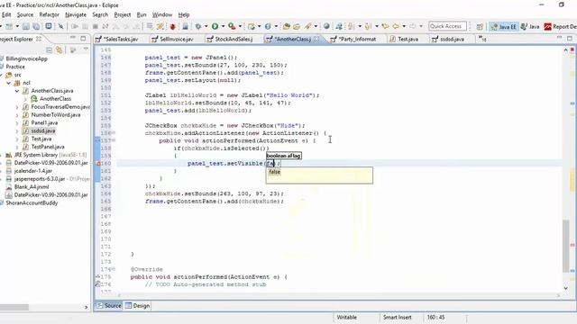Open the Navigate menu
Viewport: 577px width, 324px height.
(x=76, y=14)
